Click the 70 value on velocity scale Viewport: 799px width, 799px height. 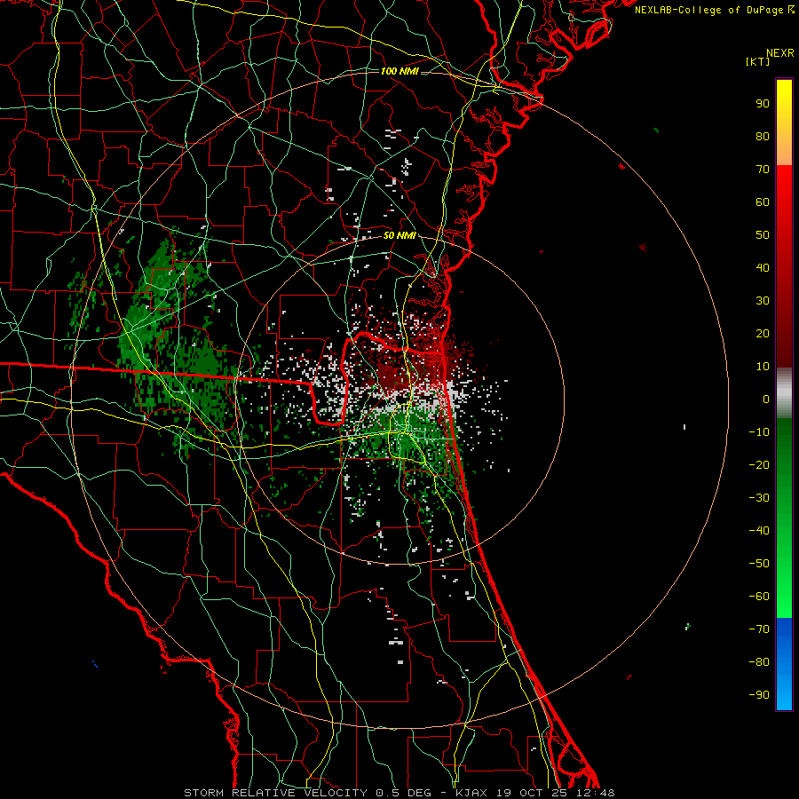[x=763, y=170]
